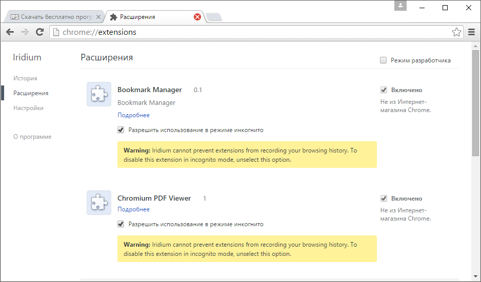This screenshot has width=481, height=282.
Task: Open Подробнее link for Chromium PDF Viewer
Action: click(133, 209)
